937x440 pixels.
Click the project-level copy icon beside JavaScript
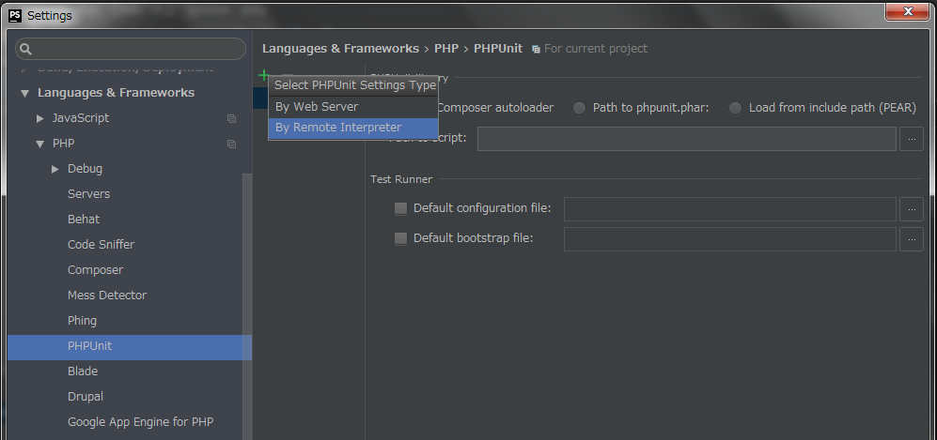[x=231, y=118]
